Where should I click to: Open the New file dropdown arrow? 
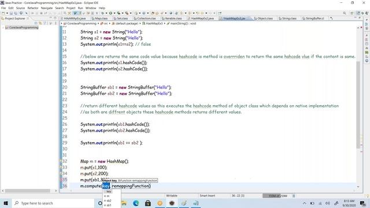[x=7, y=13]
